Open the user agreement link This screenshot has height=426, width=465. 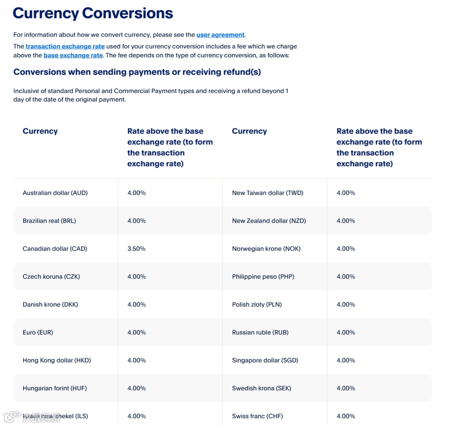tap(220, 35)
